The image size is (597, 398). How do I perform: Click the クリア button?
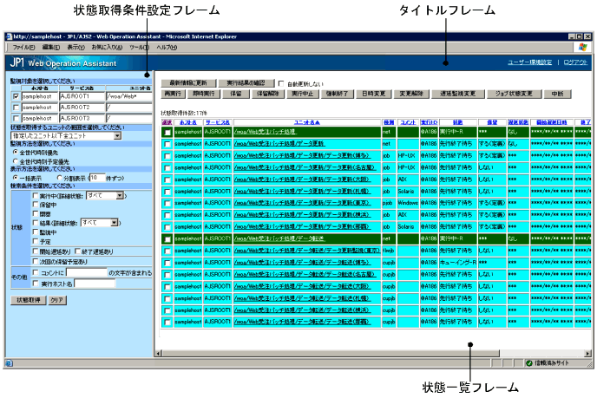coord(57,300)
